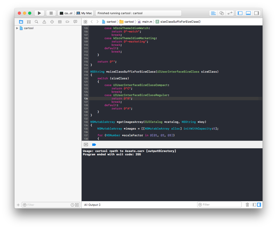277x229 pixels.
Task: Go forward in editor history
Action: tap(97, 22)
